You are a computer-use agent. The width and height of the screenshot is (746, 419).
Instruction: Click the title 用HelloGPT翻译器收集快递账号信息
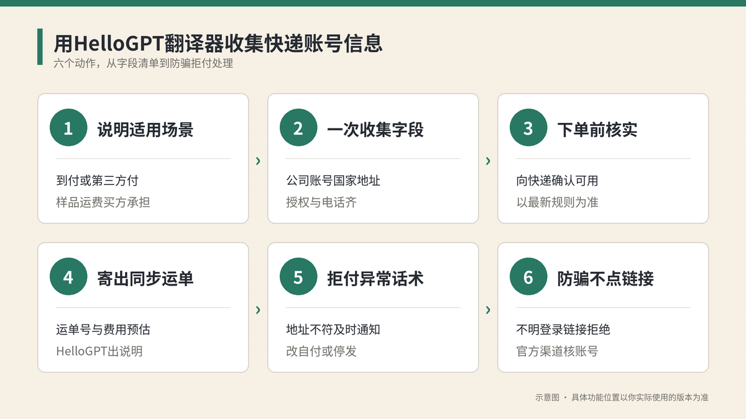point(218,43)
